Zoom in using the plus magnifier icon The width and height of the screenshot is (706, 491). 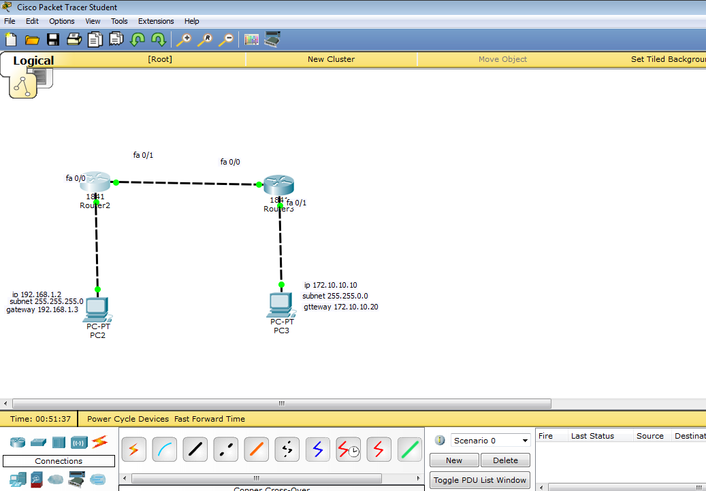184,39
